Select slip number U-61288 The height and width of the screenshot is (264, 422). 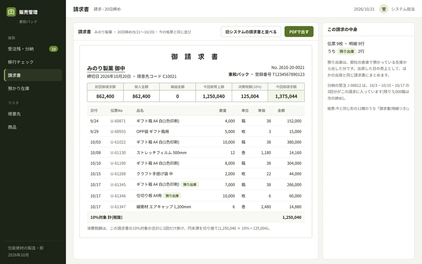(118, 174)
